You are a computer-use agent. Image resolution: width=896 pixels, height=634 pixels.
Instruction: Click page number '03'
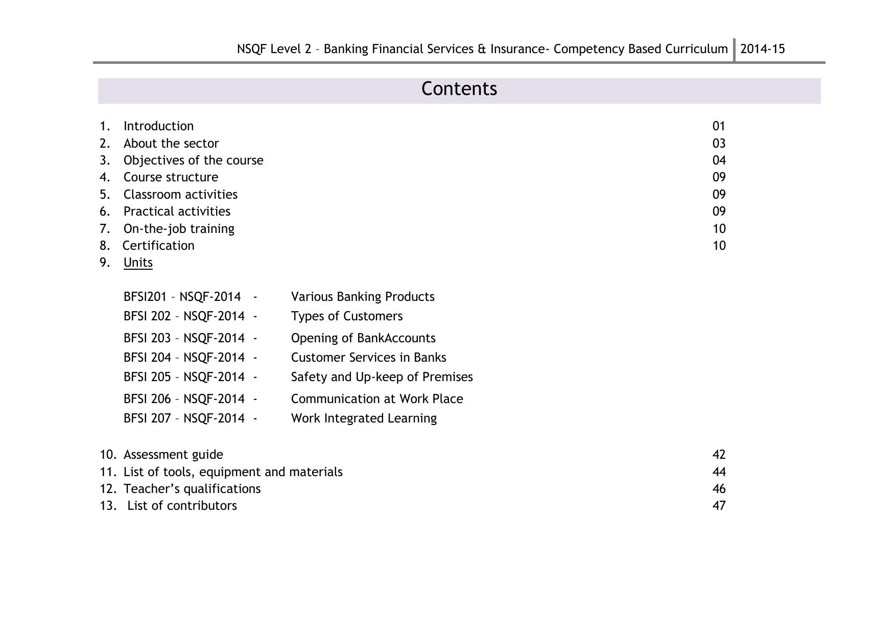[x=719, y=144]
